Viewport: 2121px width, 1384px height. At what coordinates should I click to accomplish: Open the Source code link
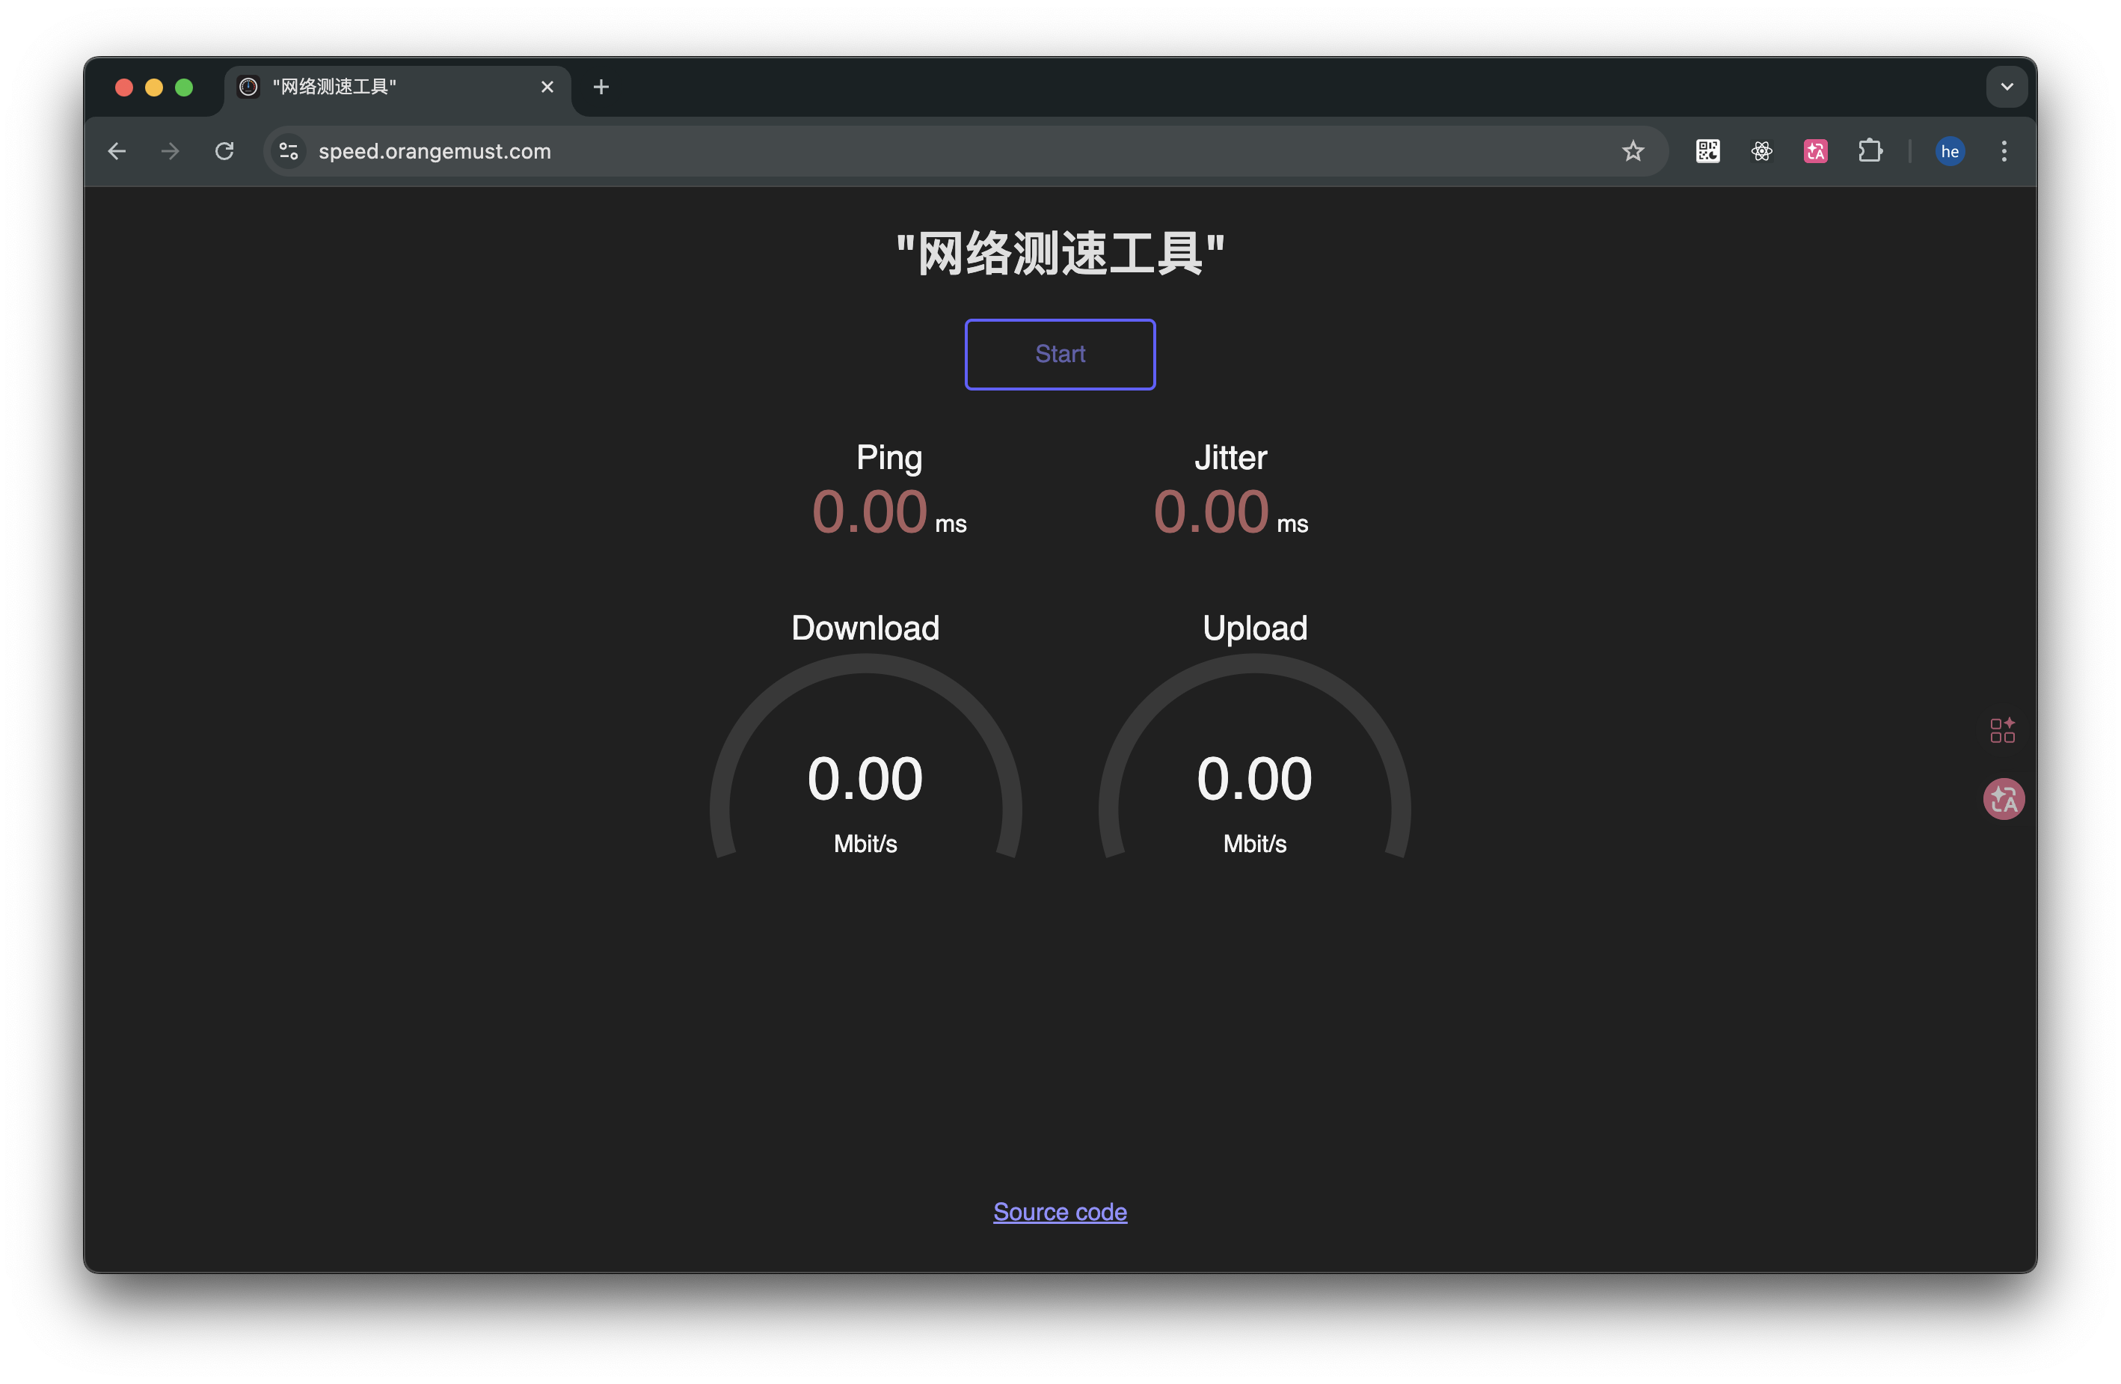1060,1211
